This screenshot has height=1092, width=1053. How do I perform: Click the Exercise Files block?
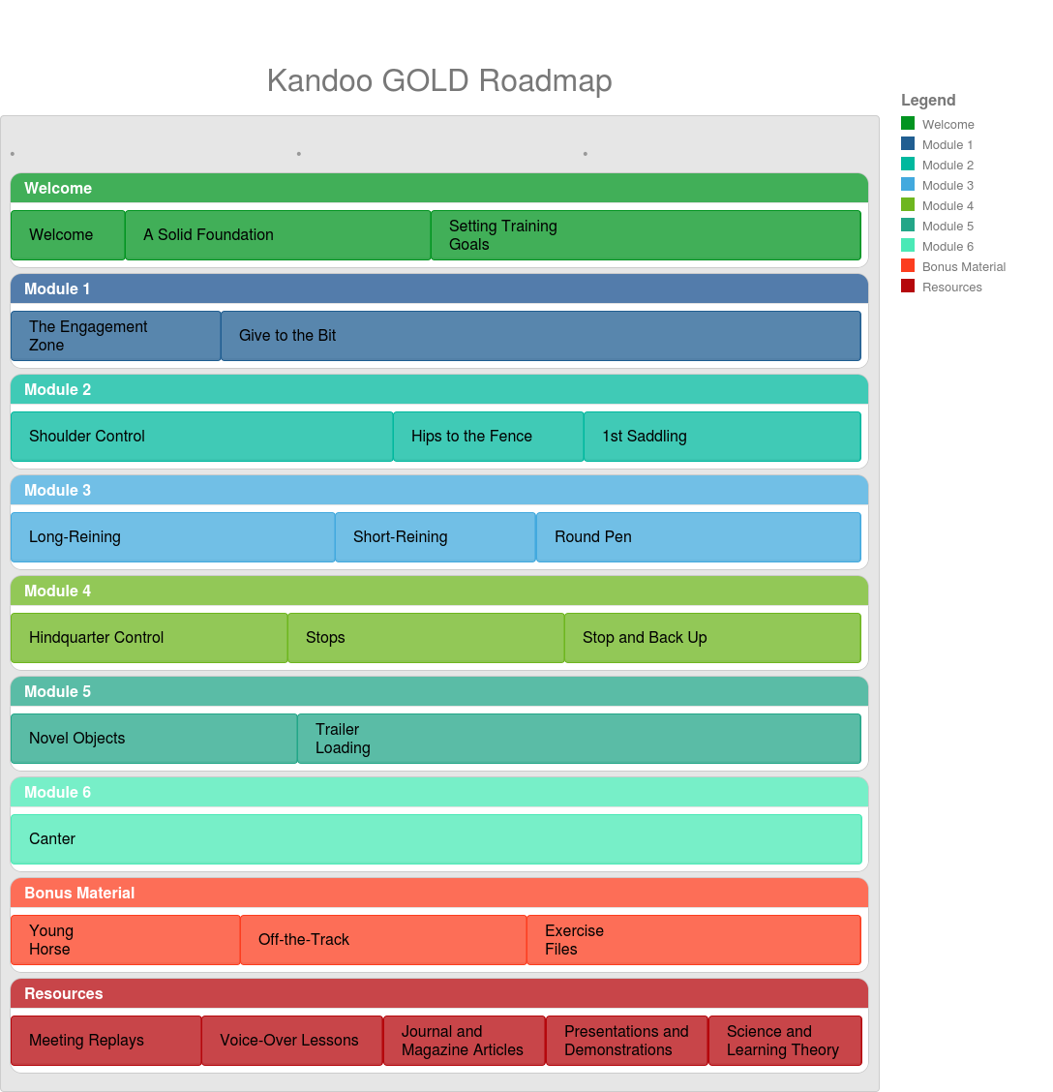click(x=694, y=940)
